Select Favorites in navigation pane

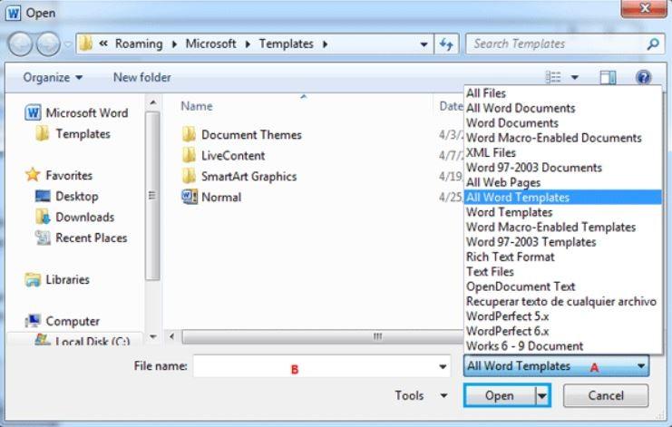pos(59,175)
